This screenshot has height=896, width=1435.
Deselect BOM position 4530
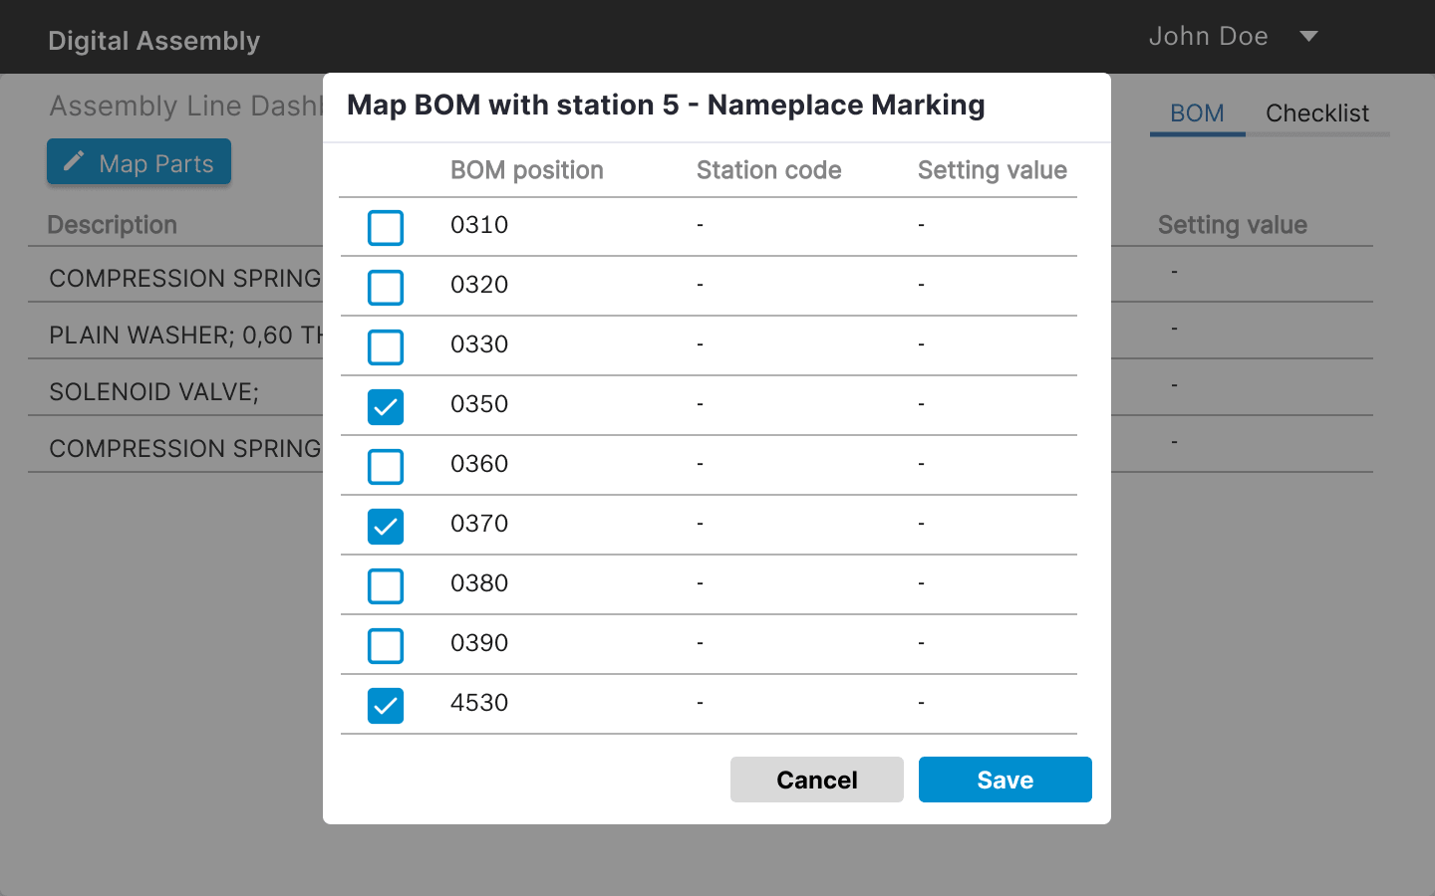[386, 705]
